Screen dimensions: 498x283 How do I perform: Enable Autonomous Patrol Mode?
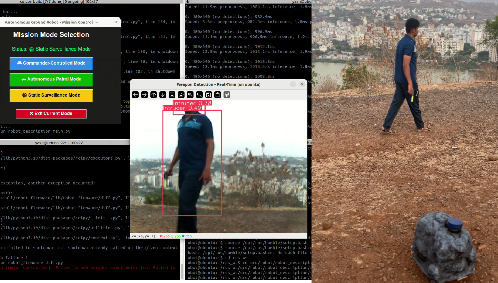[51, 80]
